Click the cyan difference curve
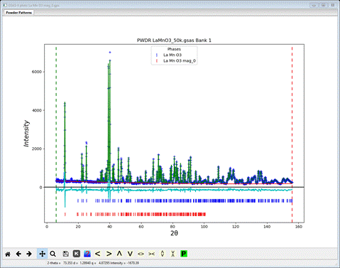The height and width of the screenshot is (268, 340). [174, 190]
